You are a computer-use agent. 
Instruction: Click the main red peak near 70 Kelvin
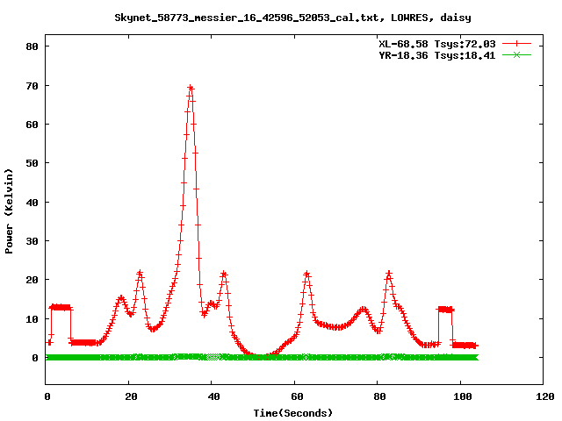(191, 88)
